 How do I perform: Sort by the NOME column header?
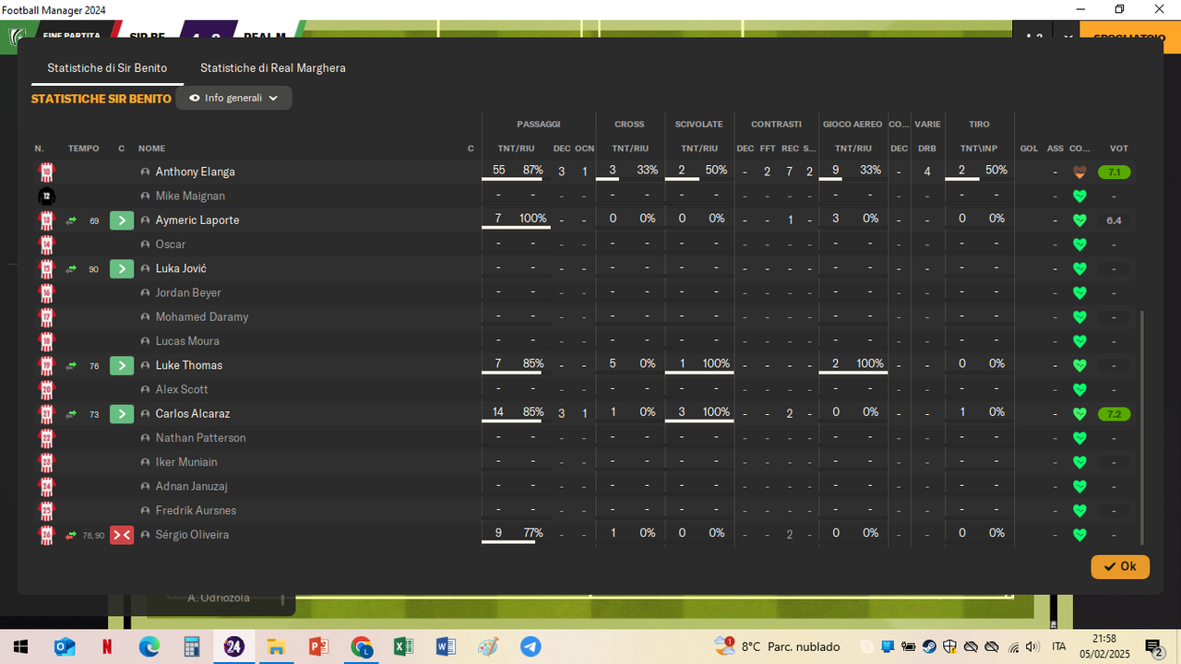(x=152, y=148)
